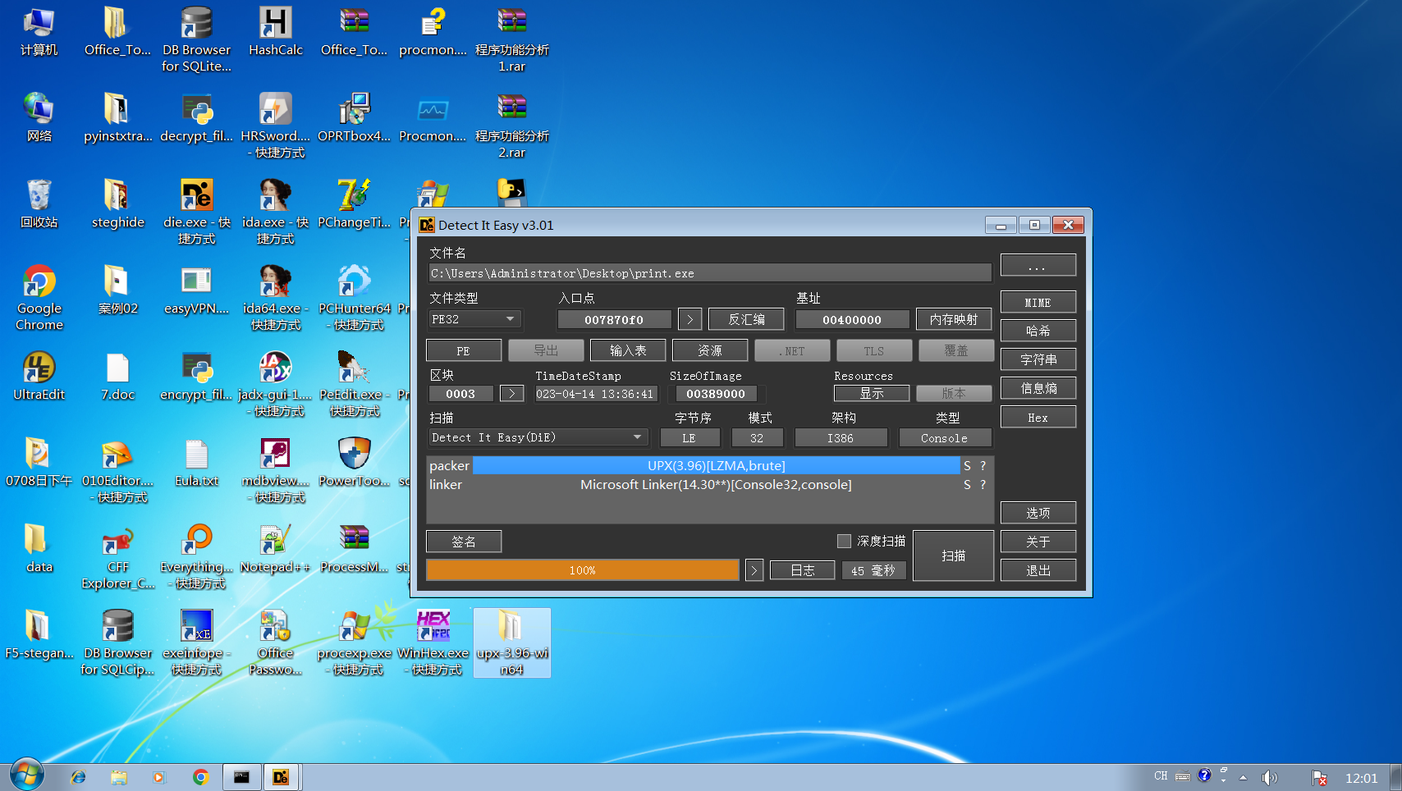Select the Eula.txt file icon
1402x791 pixels.
tap(196, 464)
